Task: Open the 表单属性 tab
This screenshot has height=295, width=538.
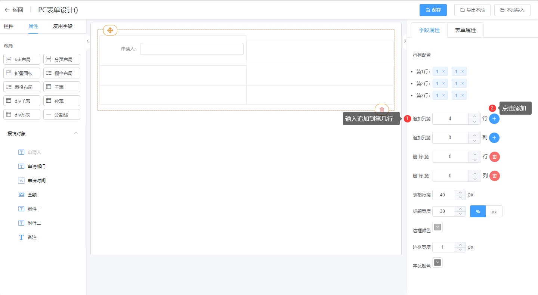Action: (x=466, y=30)
